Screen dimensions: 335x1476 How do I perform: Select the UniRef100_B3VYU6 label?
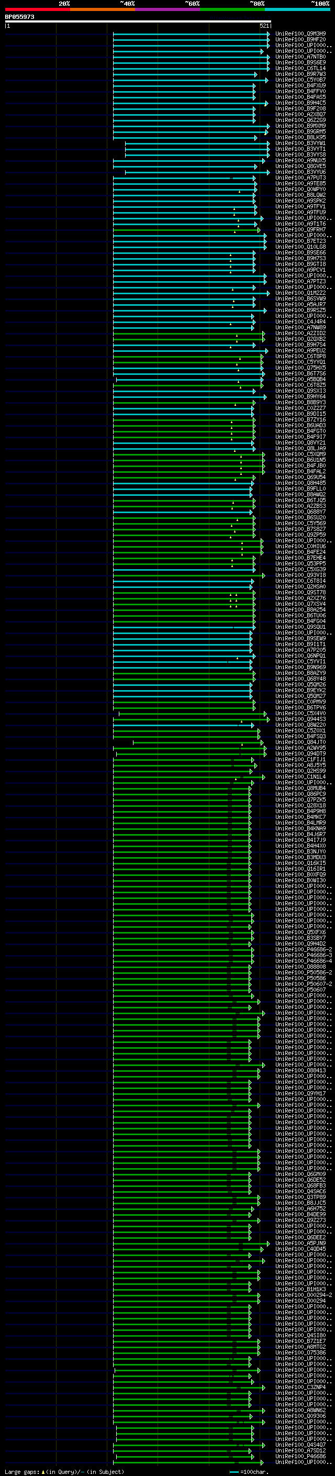click(x=300, y=172)
